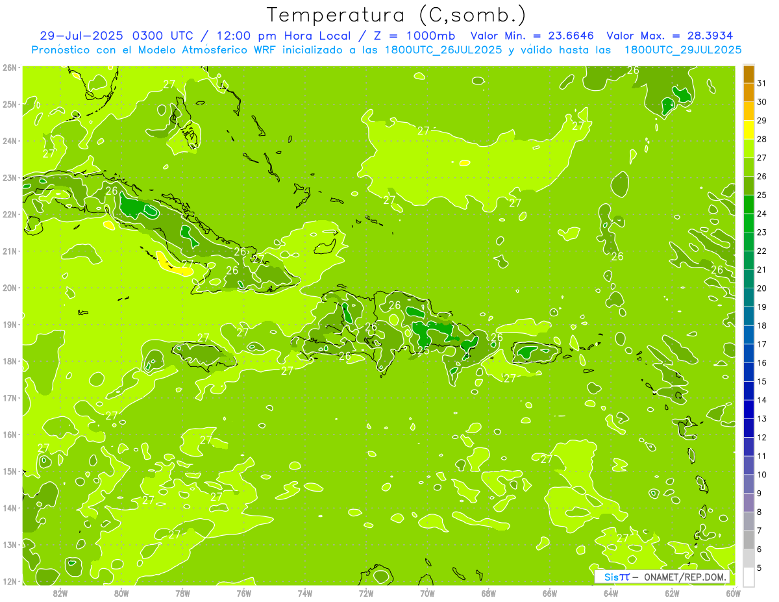
Task: Click the 68W longitude label
Action: click(x=488, y=593)
